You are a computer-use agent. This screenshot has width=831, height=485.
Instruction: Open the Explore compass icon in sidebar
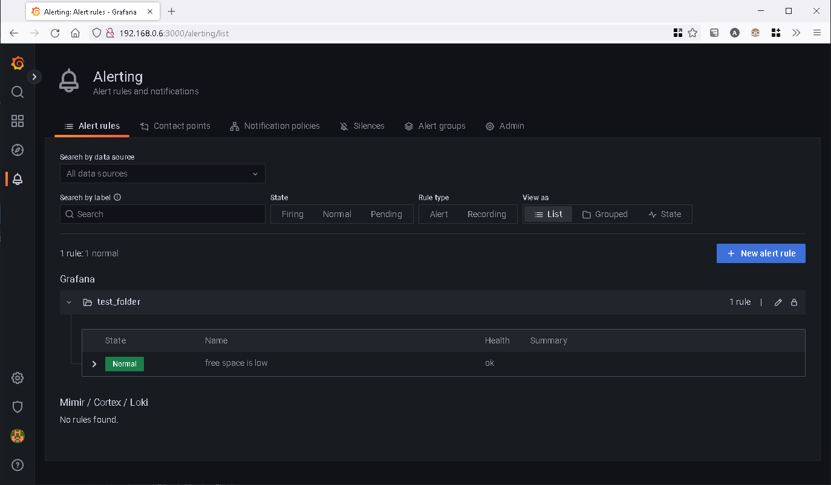[x=17, y=150]
